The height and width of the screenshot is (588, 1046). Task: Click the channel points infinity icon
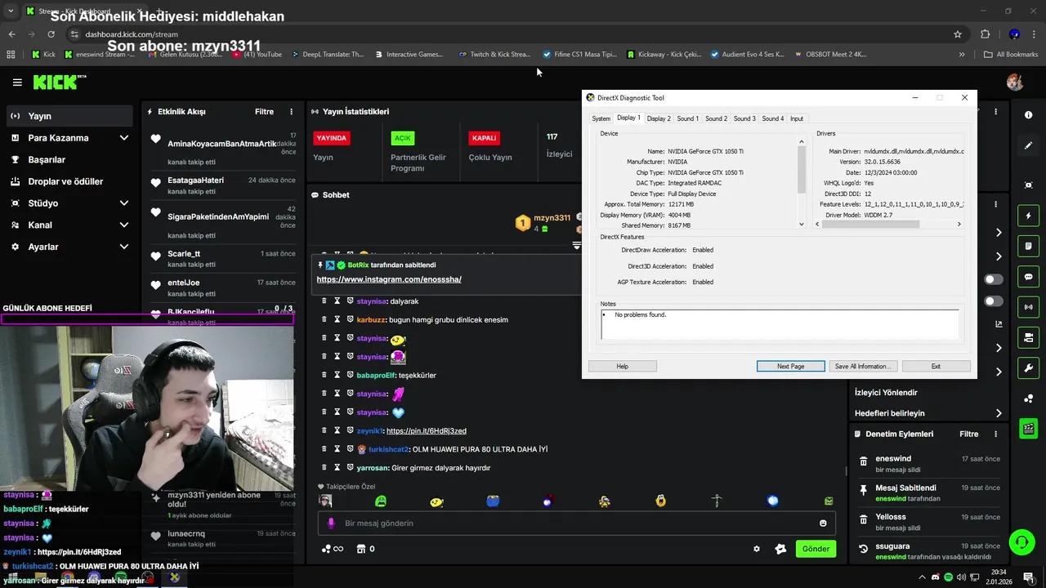point(333,549)
